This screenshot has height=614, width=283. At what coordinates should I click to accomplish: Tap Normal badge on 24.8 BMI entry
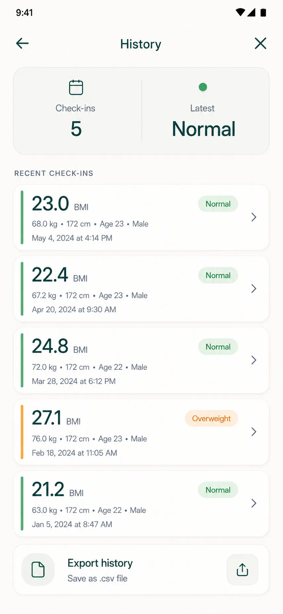tap(218, 347)
